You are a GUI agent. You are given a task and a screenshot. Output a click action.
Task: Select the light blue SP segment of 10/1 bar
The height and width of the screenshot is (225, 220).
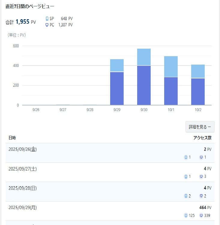tap(171, 67)
